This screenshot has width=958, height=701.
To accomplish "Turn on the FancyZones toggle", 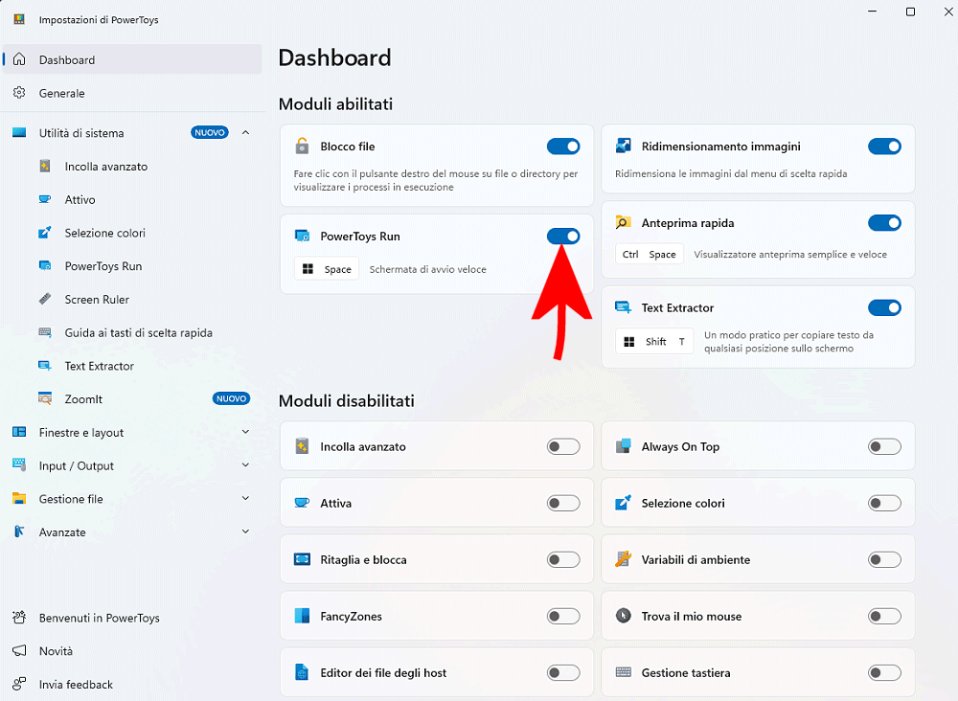I will point(563,616).
